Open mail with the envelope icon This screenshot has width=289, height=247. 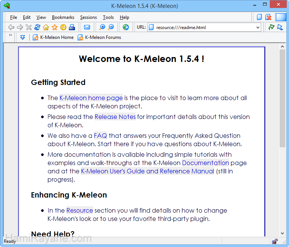click(87, 27)
